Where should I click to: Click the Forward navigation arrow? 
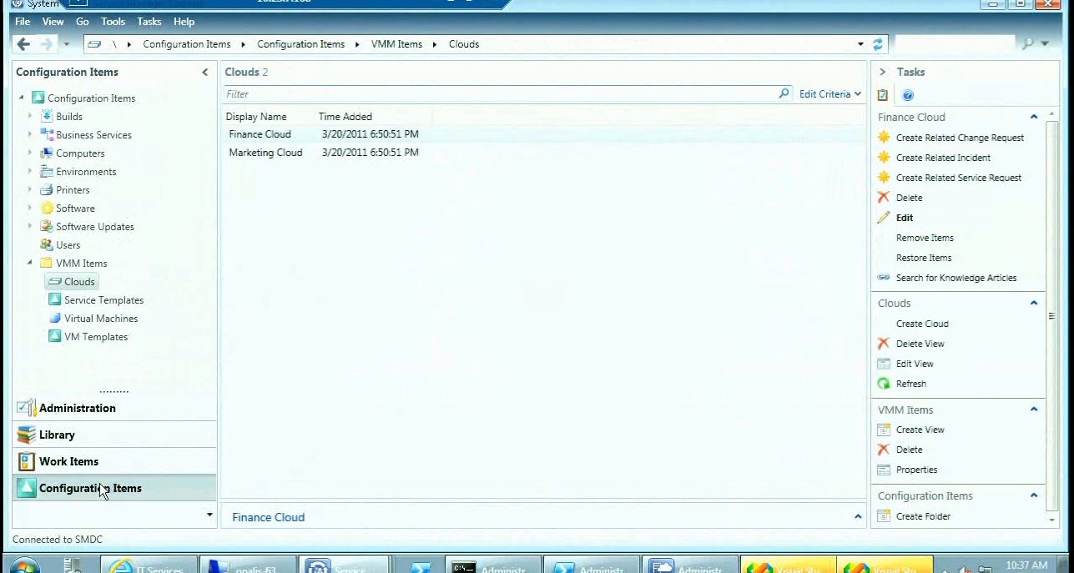[x=47, y=44]
